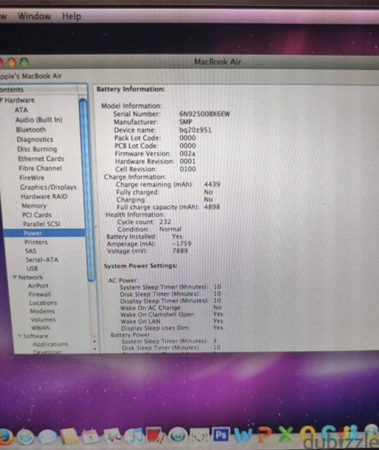Select PCI Cards entry
379x450 pixels.
point(37,215)
